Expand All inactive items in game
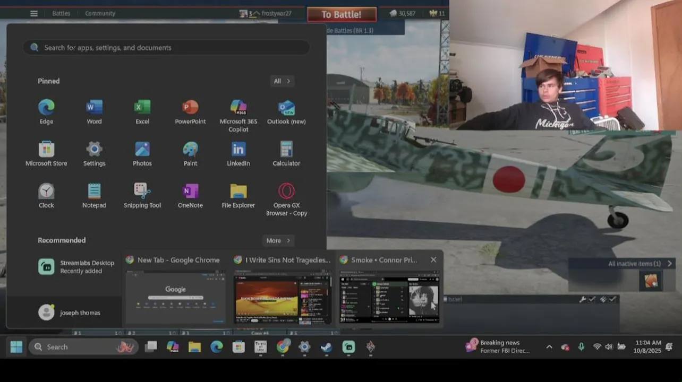Viewport: 682px width, 382px height. [640, 264]
